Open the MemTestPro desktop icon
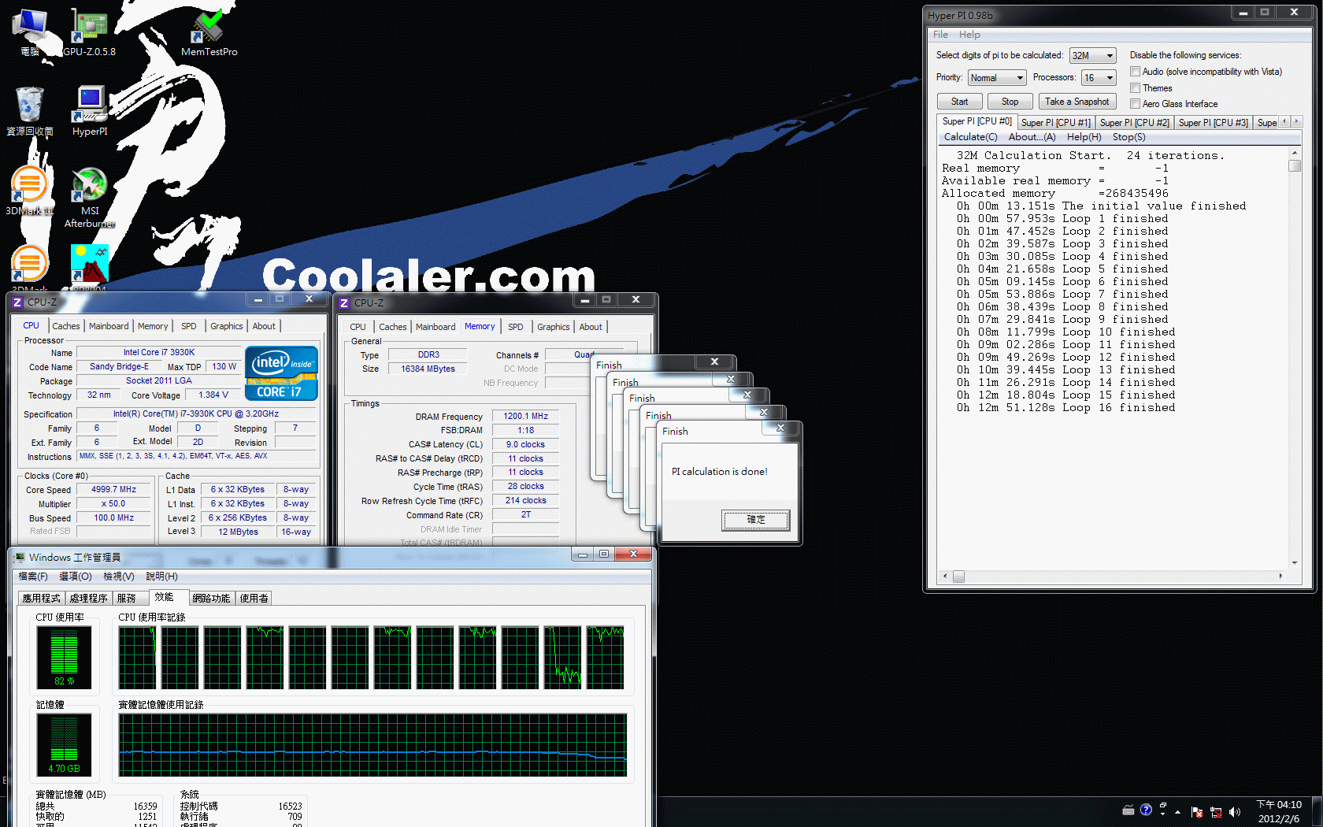 coord(209,33)
